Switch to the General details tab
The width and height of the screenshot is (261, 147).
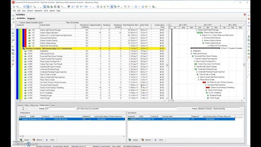pos(20,105)
